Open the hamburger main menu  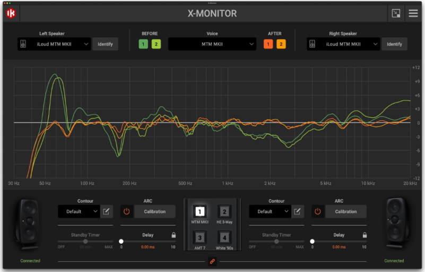coord(413,13)
